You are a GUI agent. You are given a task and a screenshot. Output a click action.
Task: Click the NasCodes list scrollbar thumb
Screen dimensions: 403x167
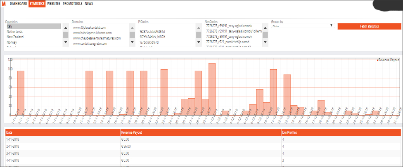click(x=265, y=35)
